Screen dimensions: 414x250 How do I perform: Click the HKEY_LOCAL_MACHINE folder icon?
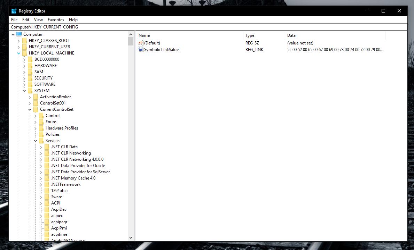tap(25, 53)
